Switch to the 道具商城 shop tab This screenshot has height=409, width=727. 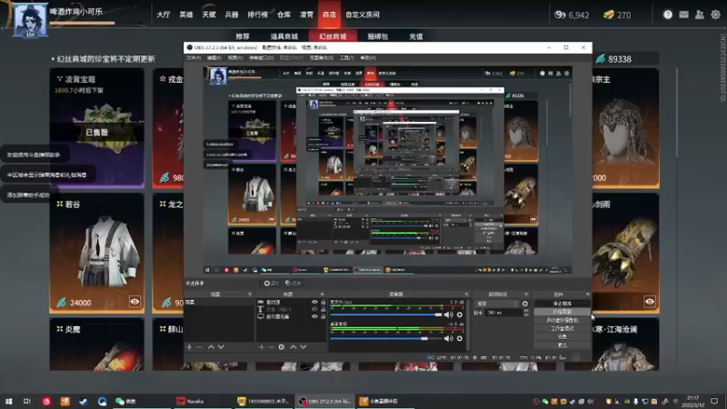(284, 36)
